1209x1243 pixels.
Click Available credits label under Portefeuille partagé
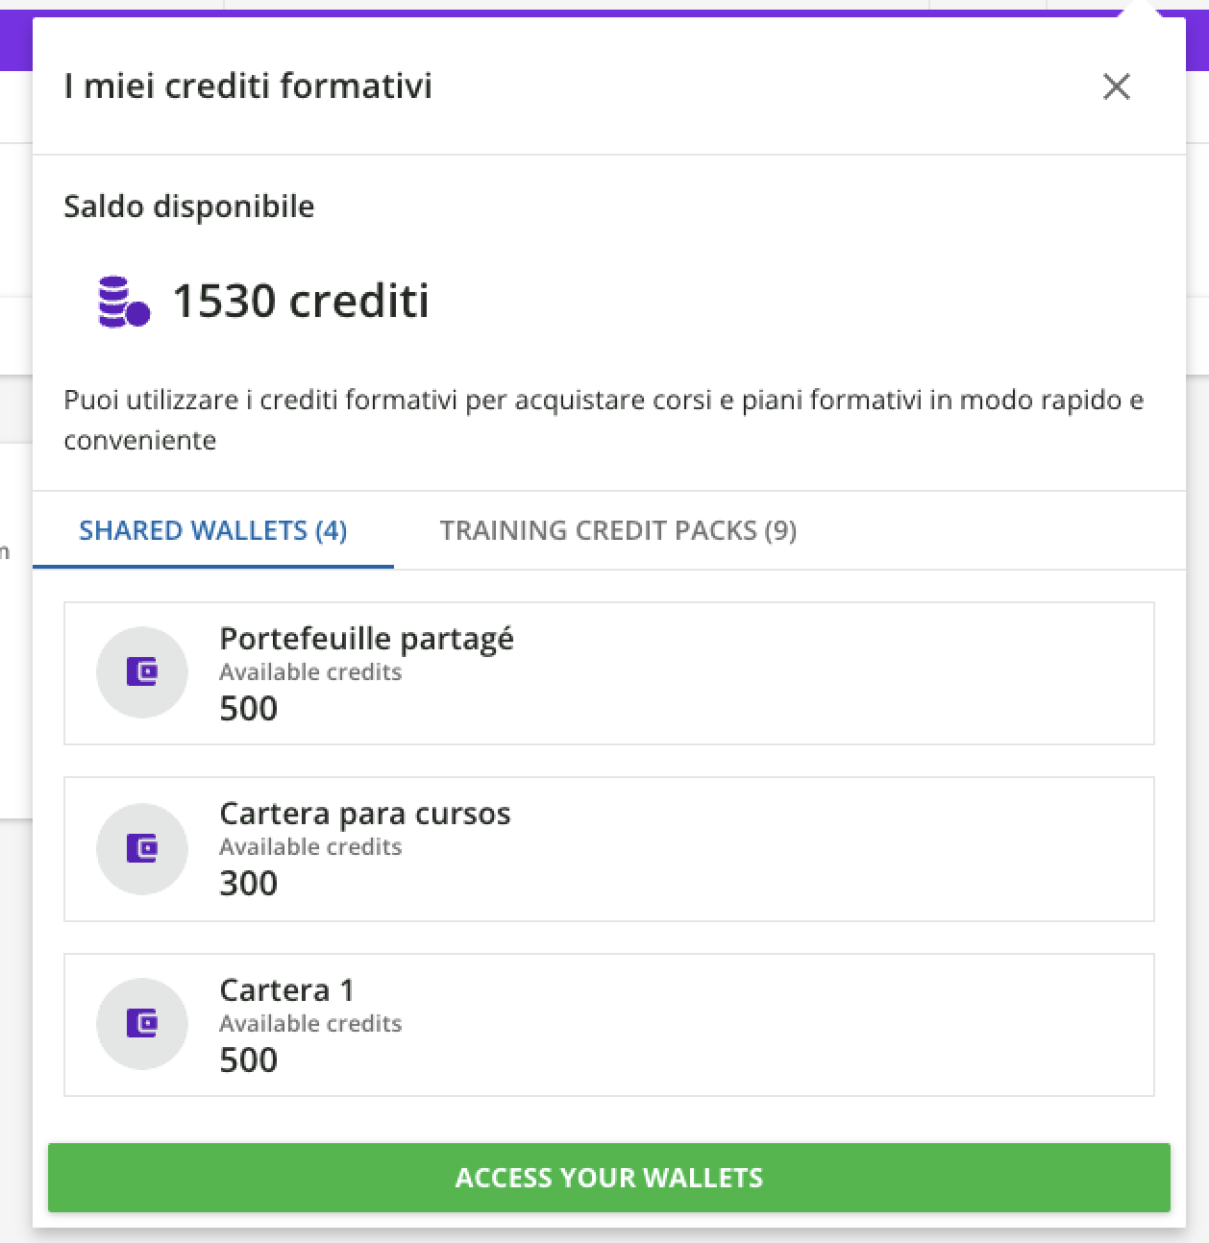point(310,672)
